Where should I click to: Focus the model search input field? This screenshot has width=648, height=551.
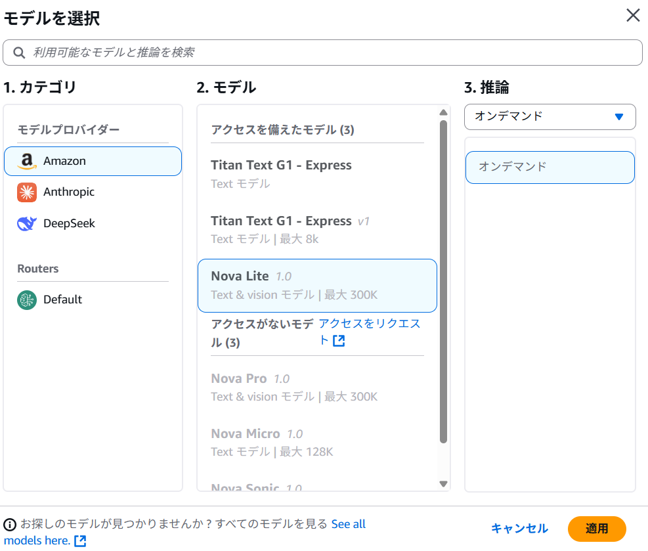coord(322,53)
